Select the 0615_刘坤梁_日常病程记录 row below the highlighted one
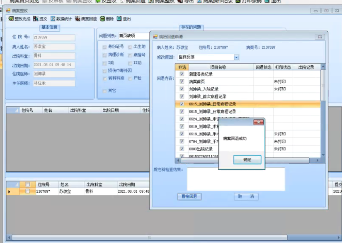 click(x=248, y=111)
